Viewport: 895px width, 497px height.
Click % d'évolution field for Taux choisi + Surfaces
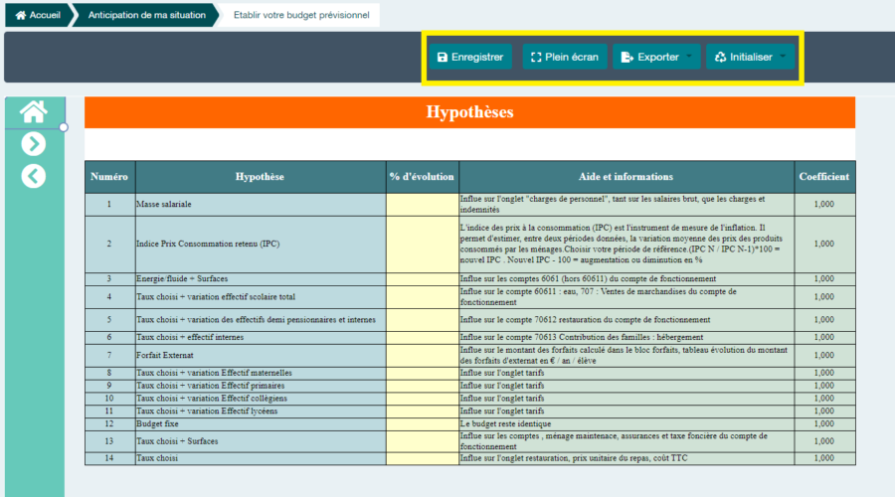pyautogui.click(x=423, y=441)
